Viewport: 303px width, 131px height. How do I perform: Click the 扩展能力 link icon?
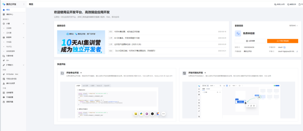(x=4, y=65)
